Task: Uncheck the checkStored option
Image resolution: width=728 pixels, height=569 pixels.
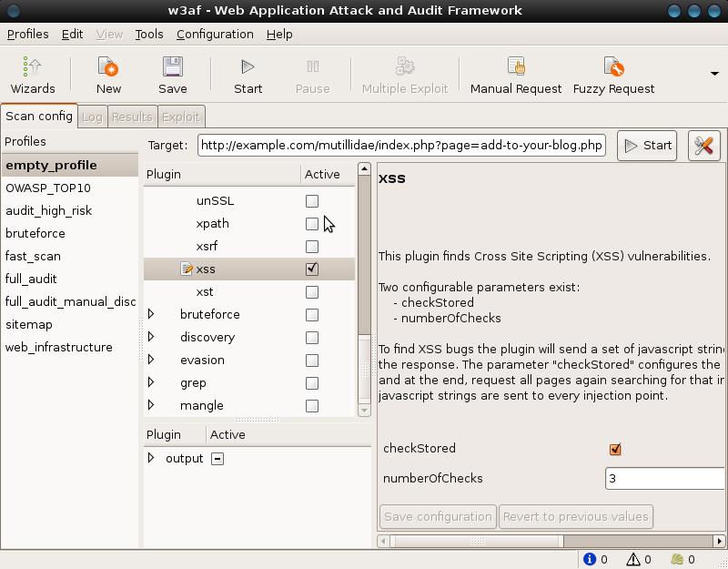Action: (x=615, y=449)
